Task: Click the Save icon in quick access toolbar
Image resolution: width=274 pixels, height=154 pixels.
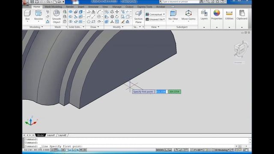Action: pos(32,2)
